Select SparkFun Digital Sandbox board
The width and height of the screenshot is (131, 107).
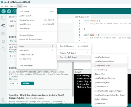(110, 78)
